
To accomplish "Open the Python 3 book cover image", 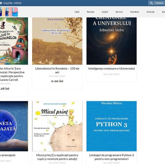I will tap(111, 126).
